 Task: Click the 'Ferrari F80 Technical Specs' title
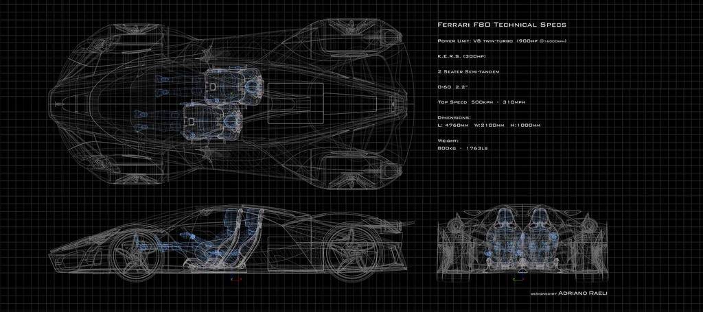click(502, 25)
